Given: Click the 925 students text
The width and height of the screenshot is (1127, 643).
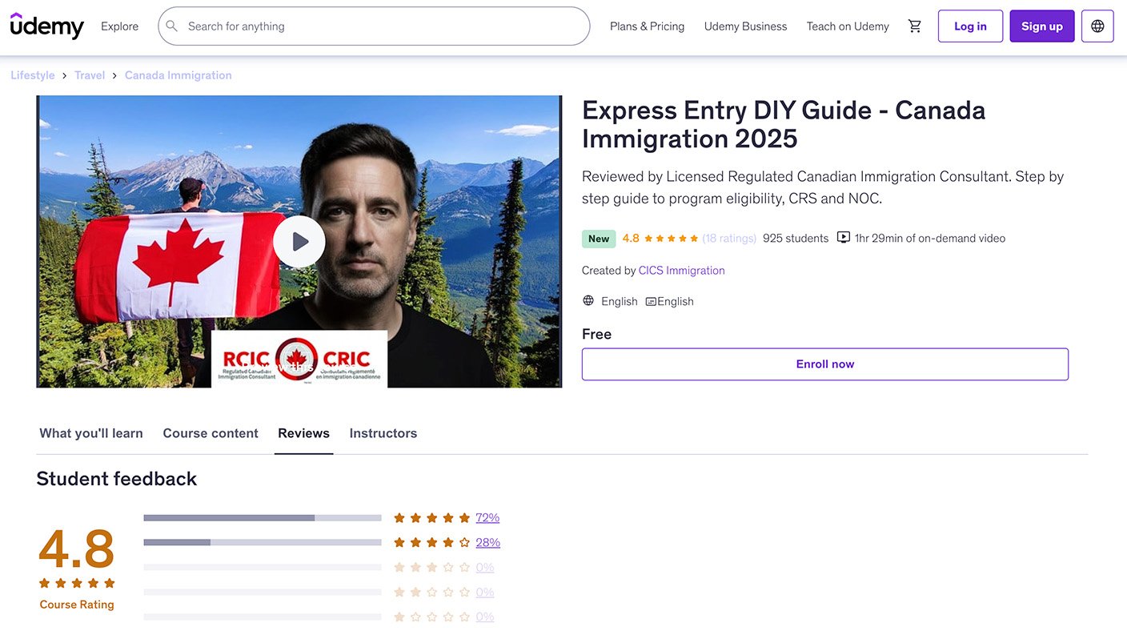Looking at the screenshot, I should point(796,238).
